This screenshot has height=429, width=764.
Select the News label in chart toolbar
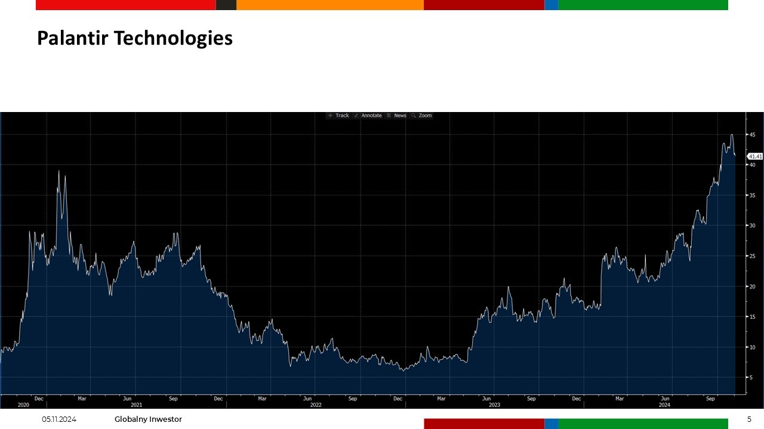400,116
